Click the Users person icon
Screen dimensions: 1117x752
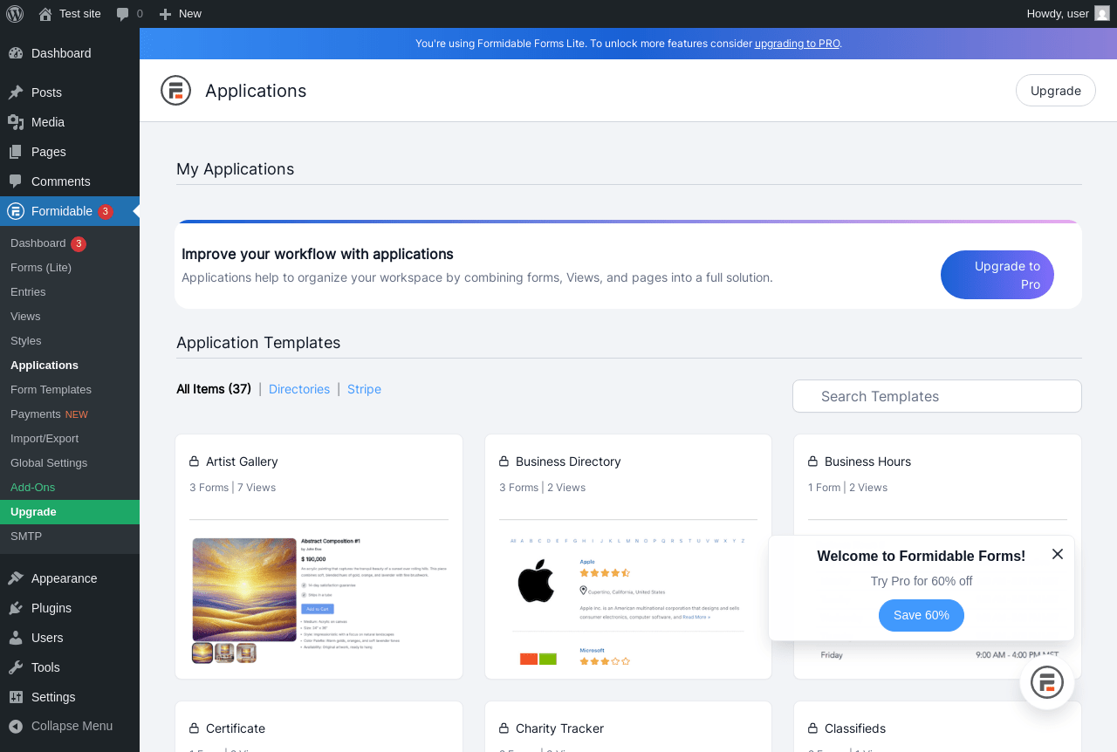pyautogui.click(x=16, y=638)
